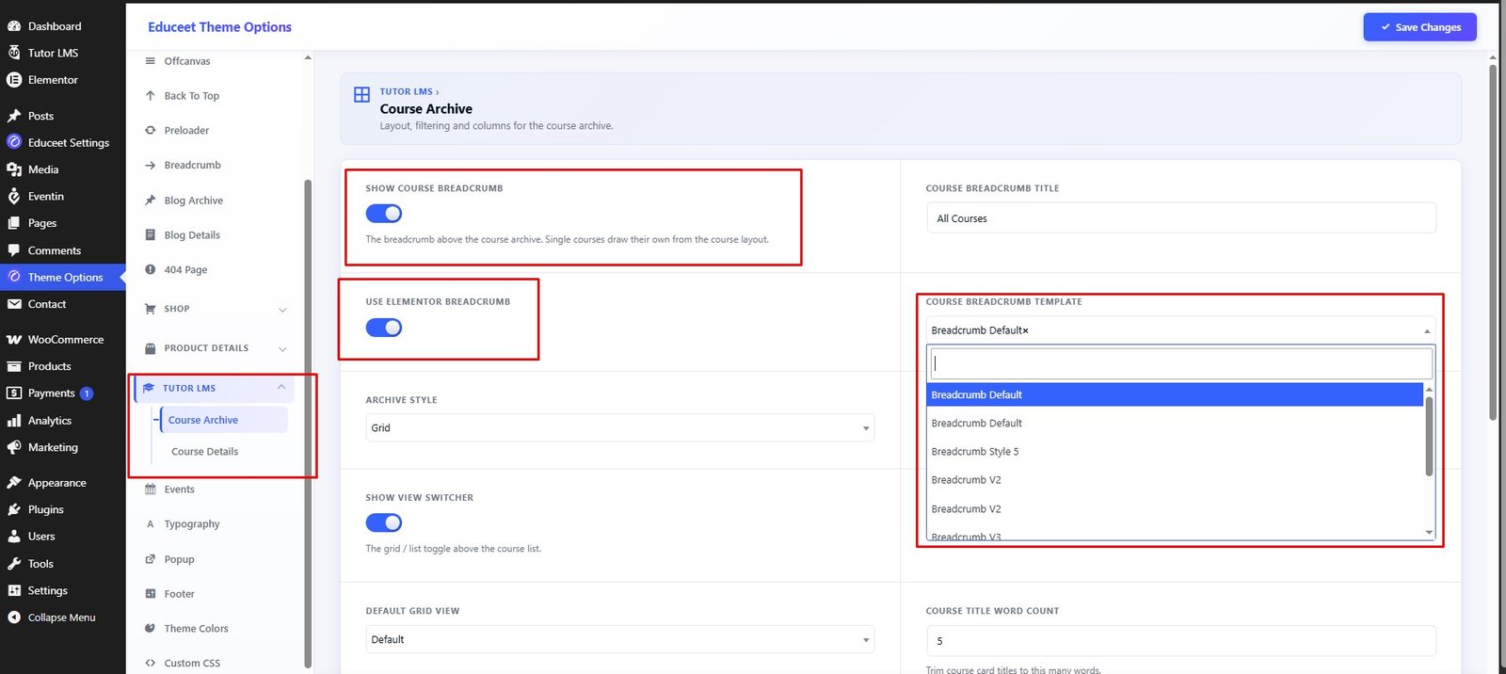Collapse the Tutor LMS section chevron
Image resolution: width=1506 pixels, height=674 pixels.
click(281, 387)
